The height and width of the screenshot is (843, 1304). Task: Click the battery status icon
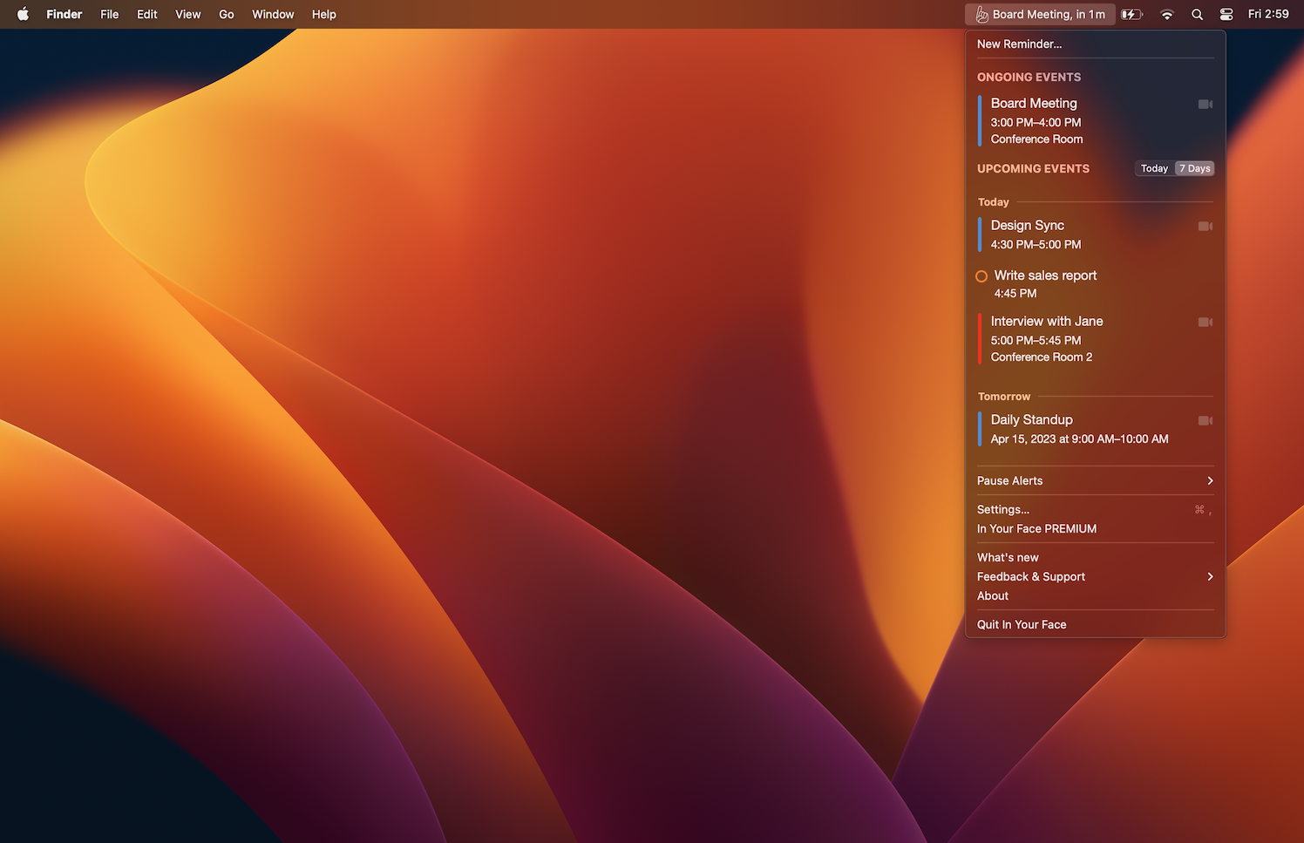pyautogui.click(x=1131, y=15)
